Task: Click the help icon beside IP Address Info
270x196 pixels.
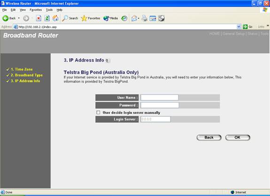Action: point(108,61)
